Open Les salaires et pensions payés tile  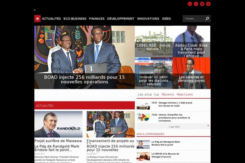click(x=192, y=73)
